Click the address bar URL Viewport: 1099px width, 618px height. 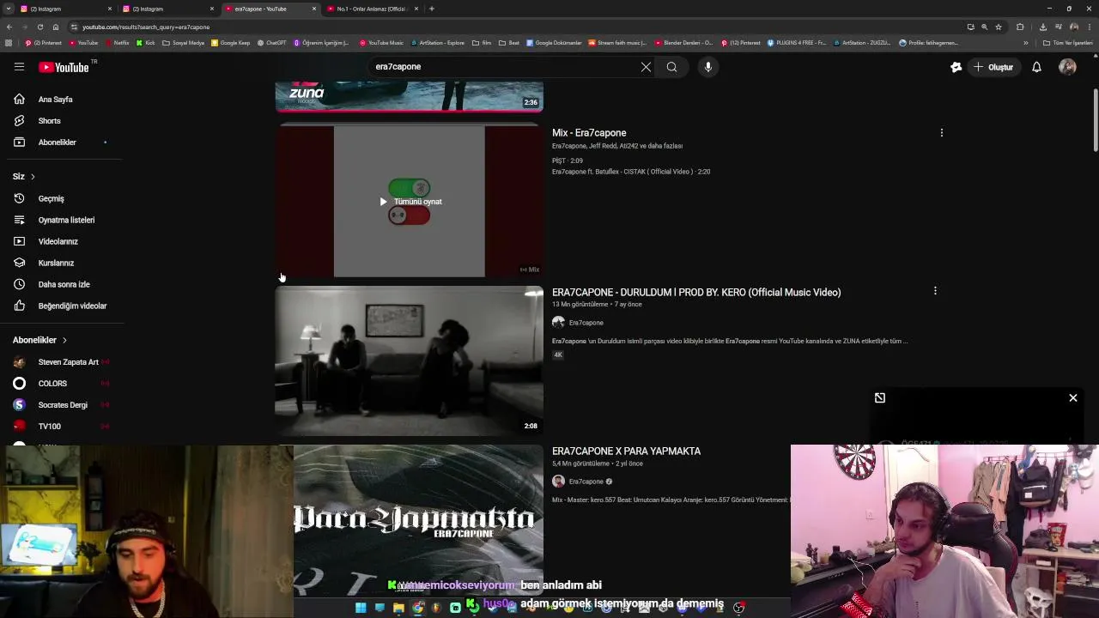146,27
